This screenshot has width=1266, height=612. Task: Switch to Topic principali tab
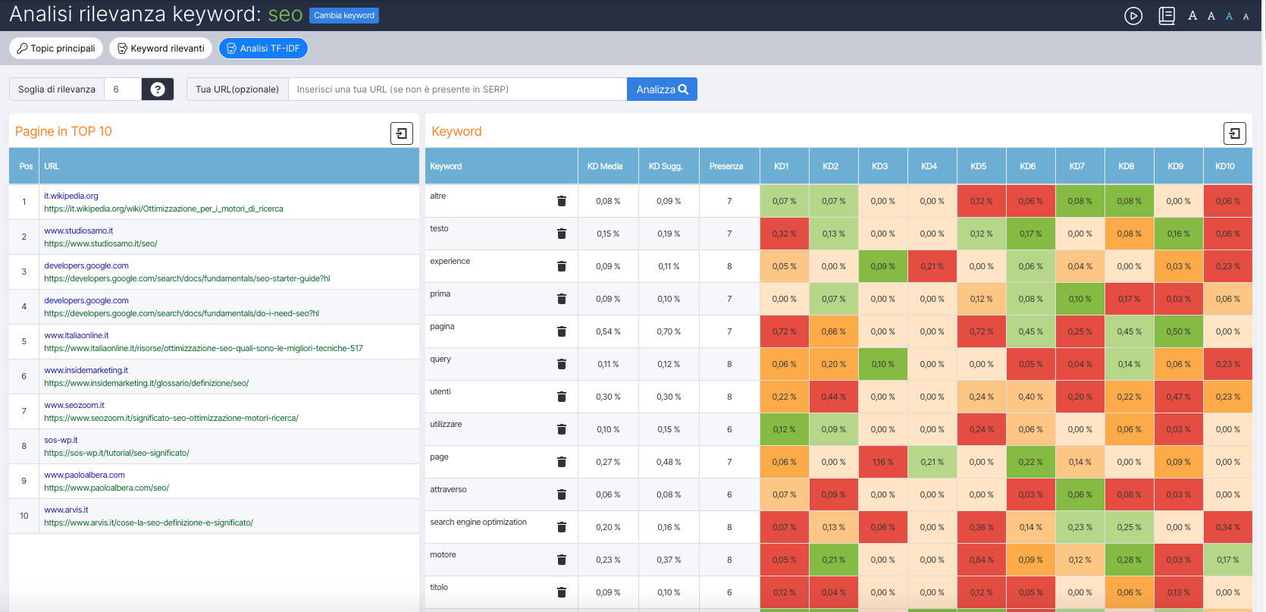[56, 48]
